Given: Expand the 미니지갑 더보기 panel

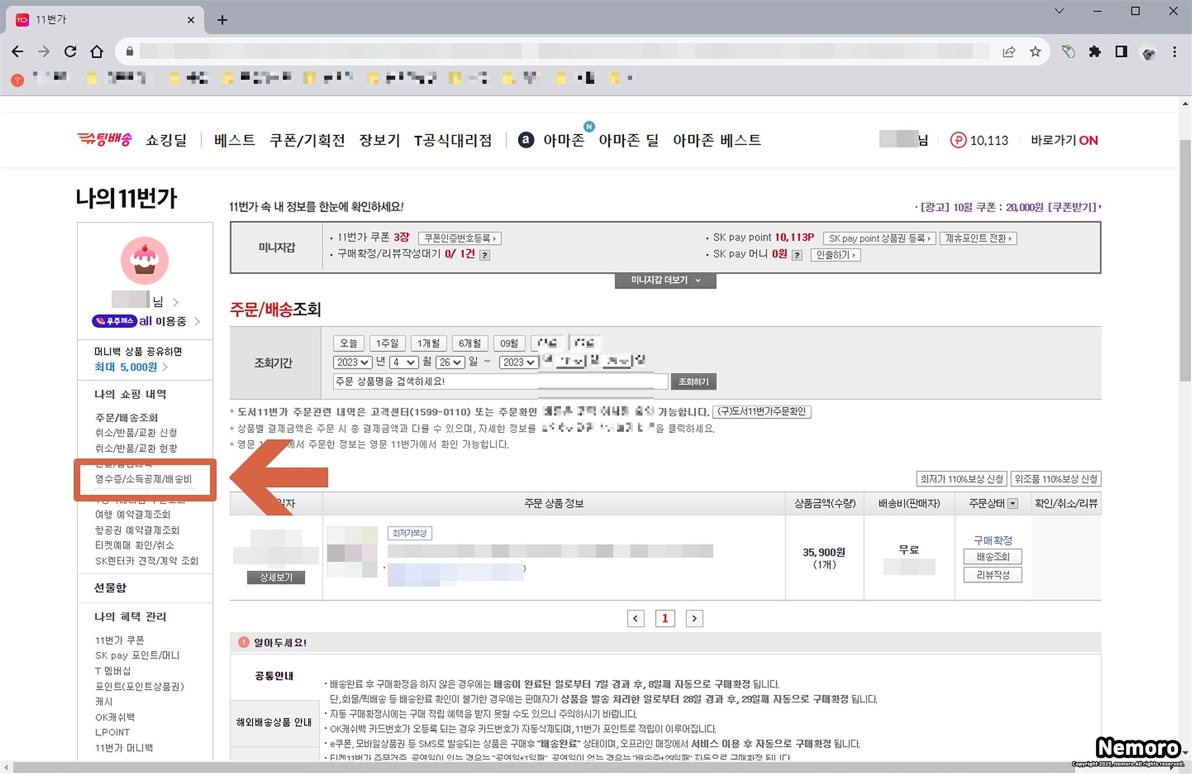Looking at the screenshot, I should (665, 281).
